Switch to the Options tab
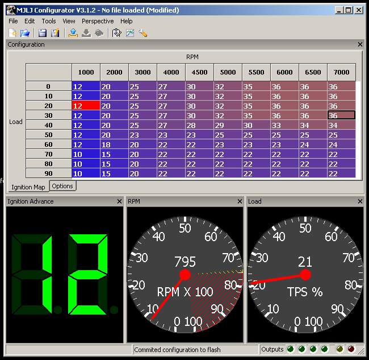The height and width of the screenshot is (360, 369). point(62,186)
